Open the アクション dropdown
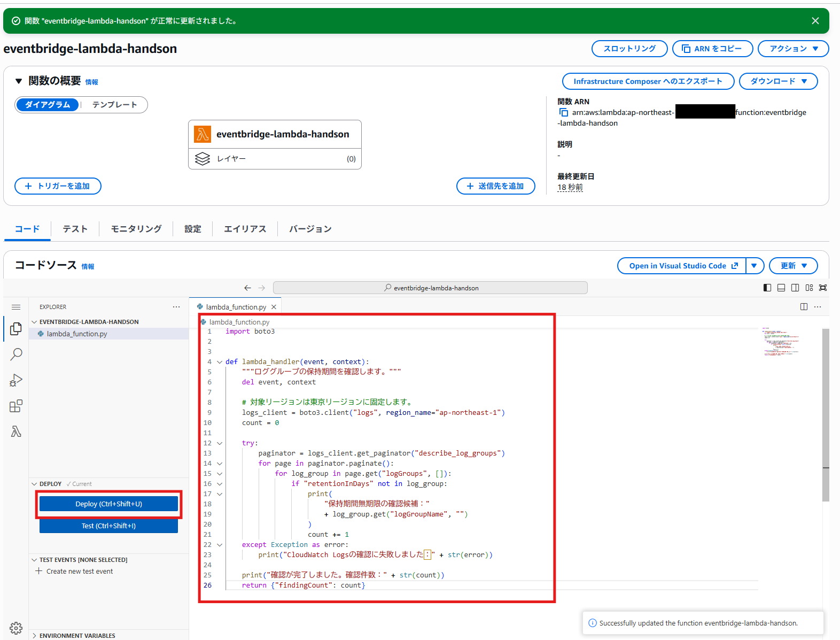This screenshot has height=640, width=840. [793, 49]
